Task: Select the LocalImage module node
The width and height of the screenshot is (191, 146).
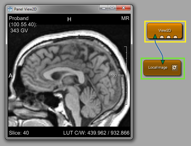Action: click(157, 68)
